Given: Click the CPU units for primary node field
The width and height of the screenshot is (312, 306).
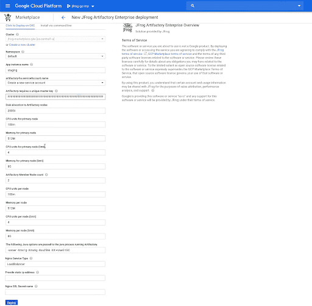Looking at the screenshot, I should click(x=55, y=124).
